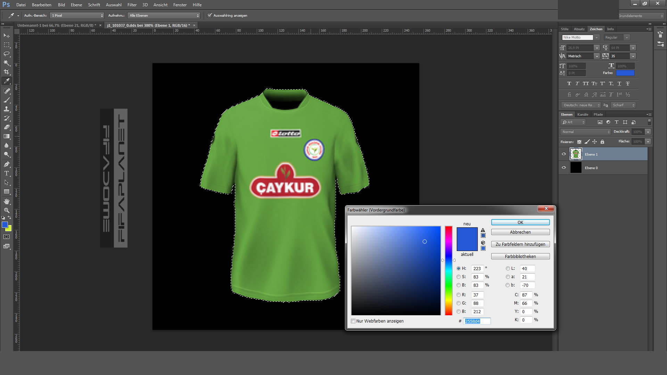Select the Path Selection tool

[x=7, y=182]
